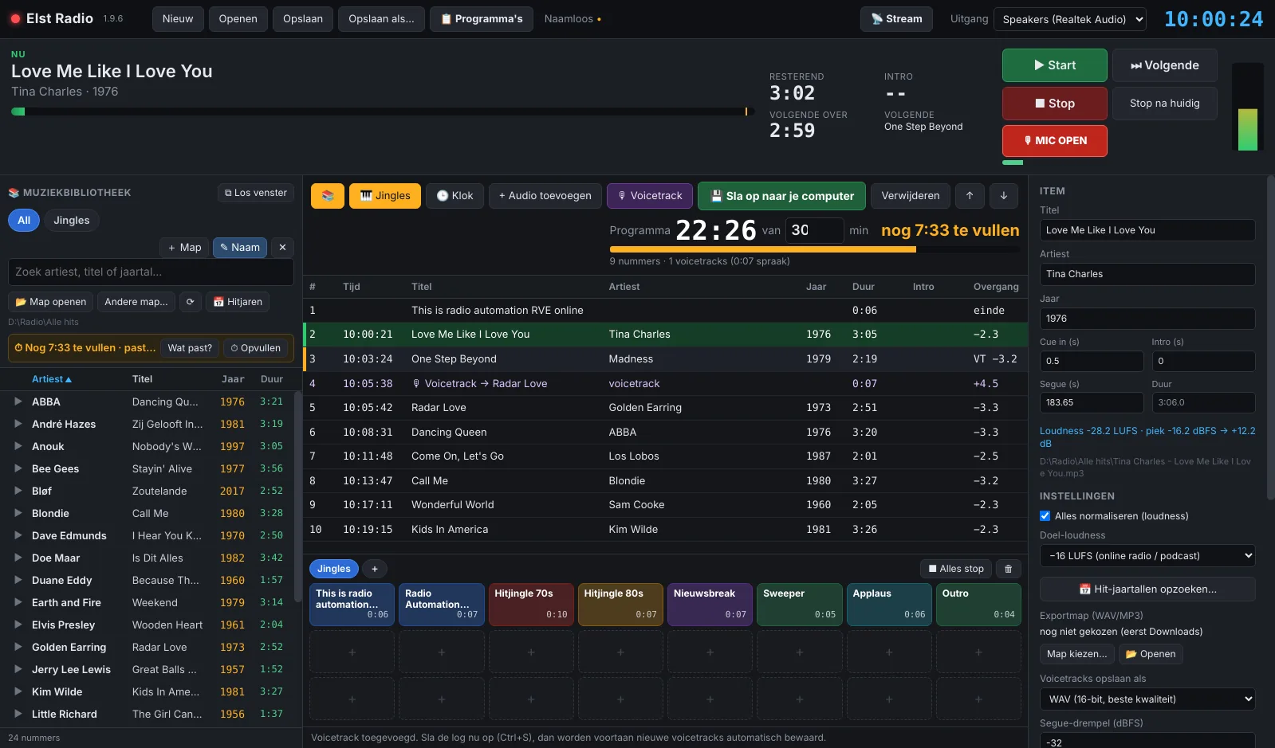Switch to the Jingles cart tab
The width and height of the screenshot is (1275, 748).
[334, 569]
